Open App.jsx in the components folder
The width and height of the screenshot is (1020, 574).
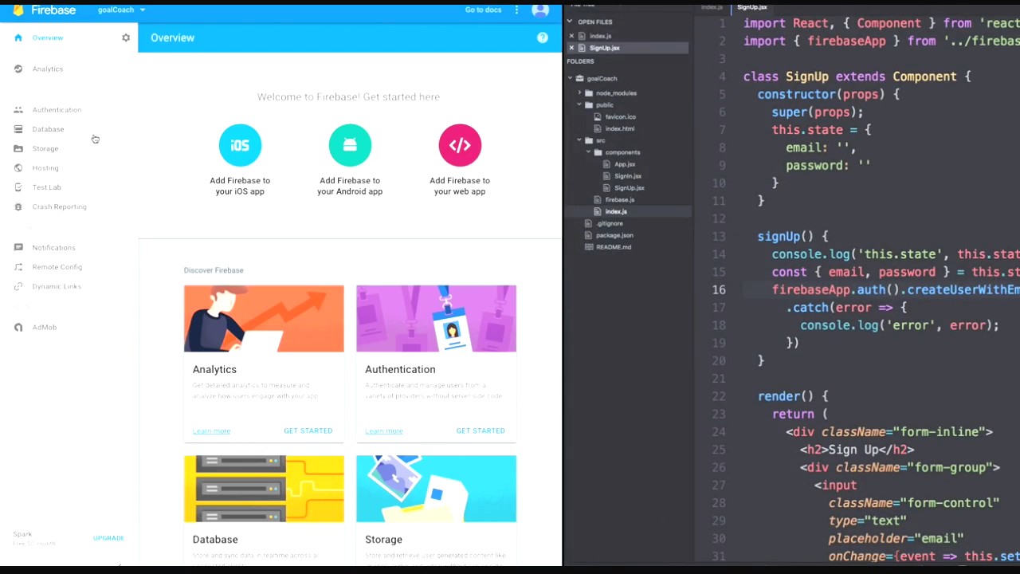click(x=625, y=164)
